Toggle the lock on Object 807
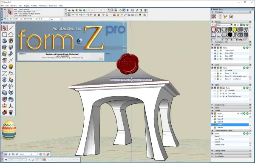The width and height of the screenshot is (255, 163). 218,56
